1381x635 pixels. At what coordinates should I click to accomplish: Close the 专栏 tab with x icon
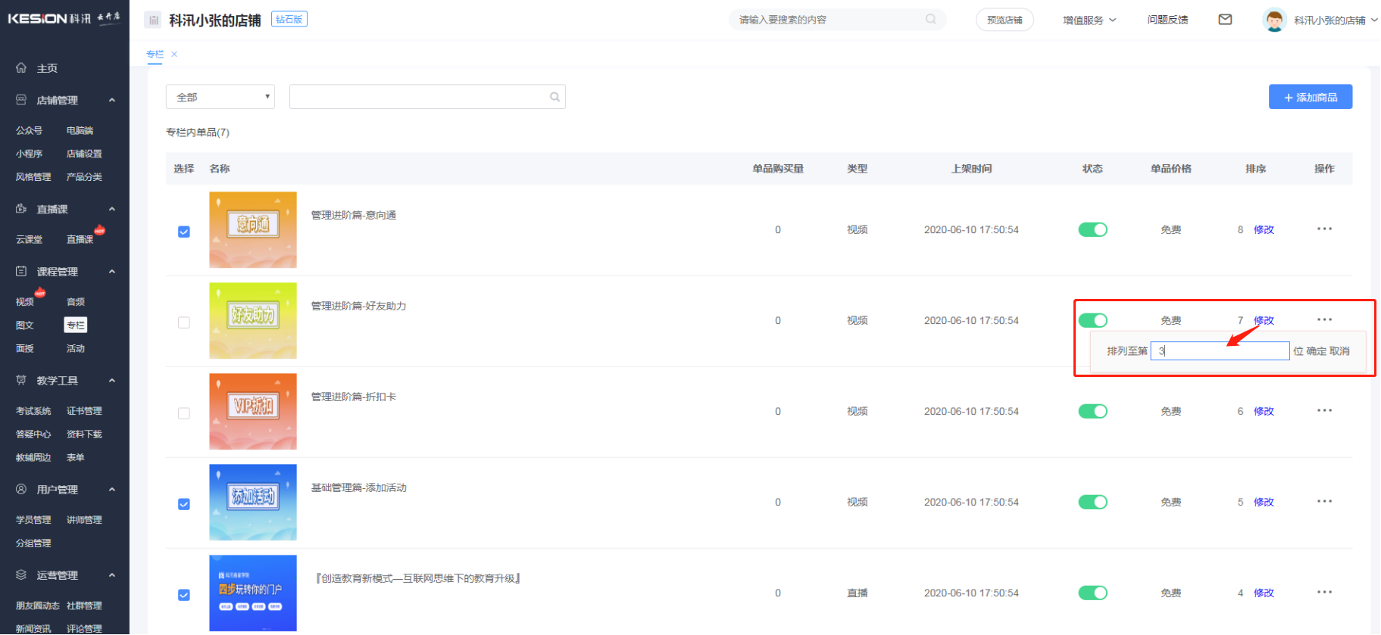pos(174,54)
